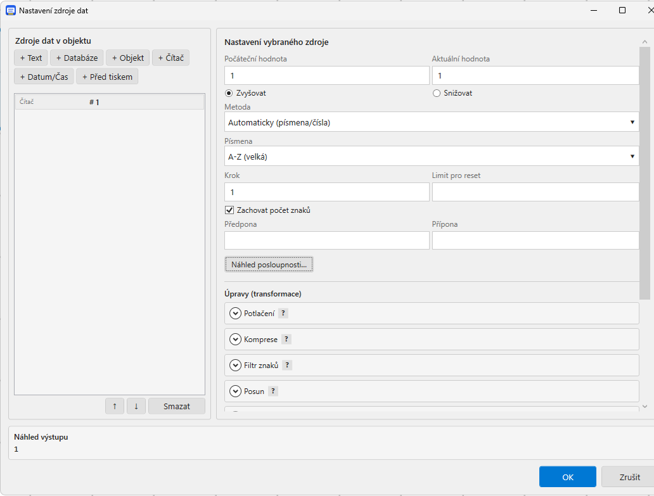Image resolution: width=654 pixels, height=496 pixels.
Task: Open Náhled posloupnosti preview
Action: coord(269,264)
